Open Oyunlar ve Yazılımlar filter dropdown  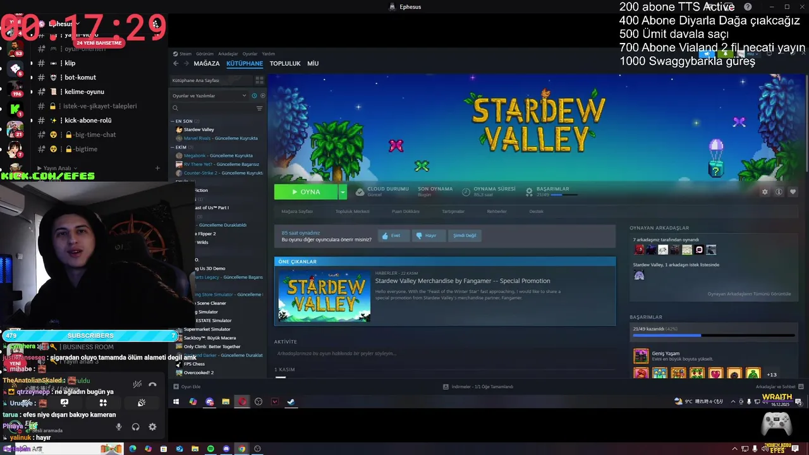(x=209, y=95)
